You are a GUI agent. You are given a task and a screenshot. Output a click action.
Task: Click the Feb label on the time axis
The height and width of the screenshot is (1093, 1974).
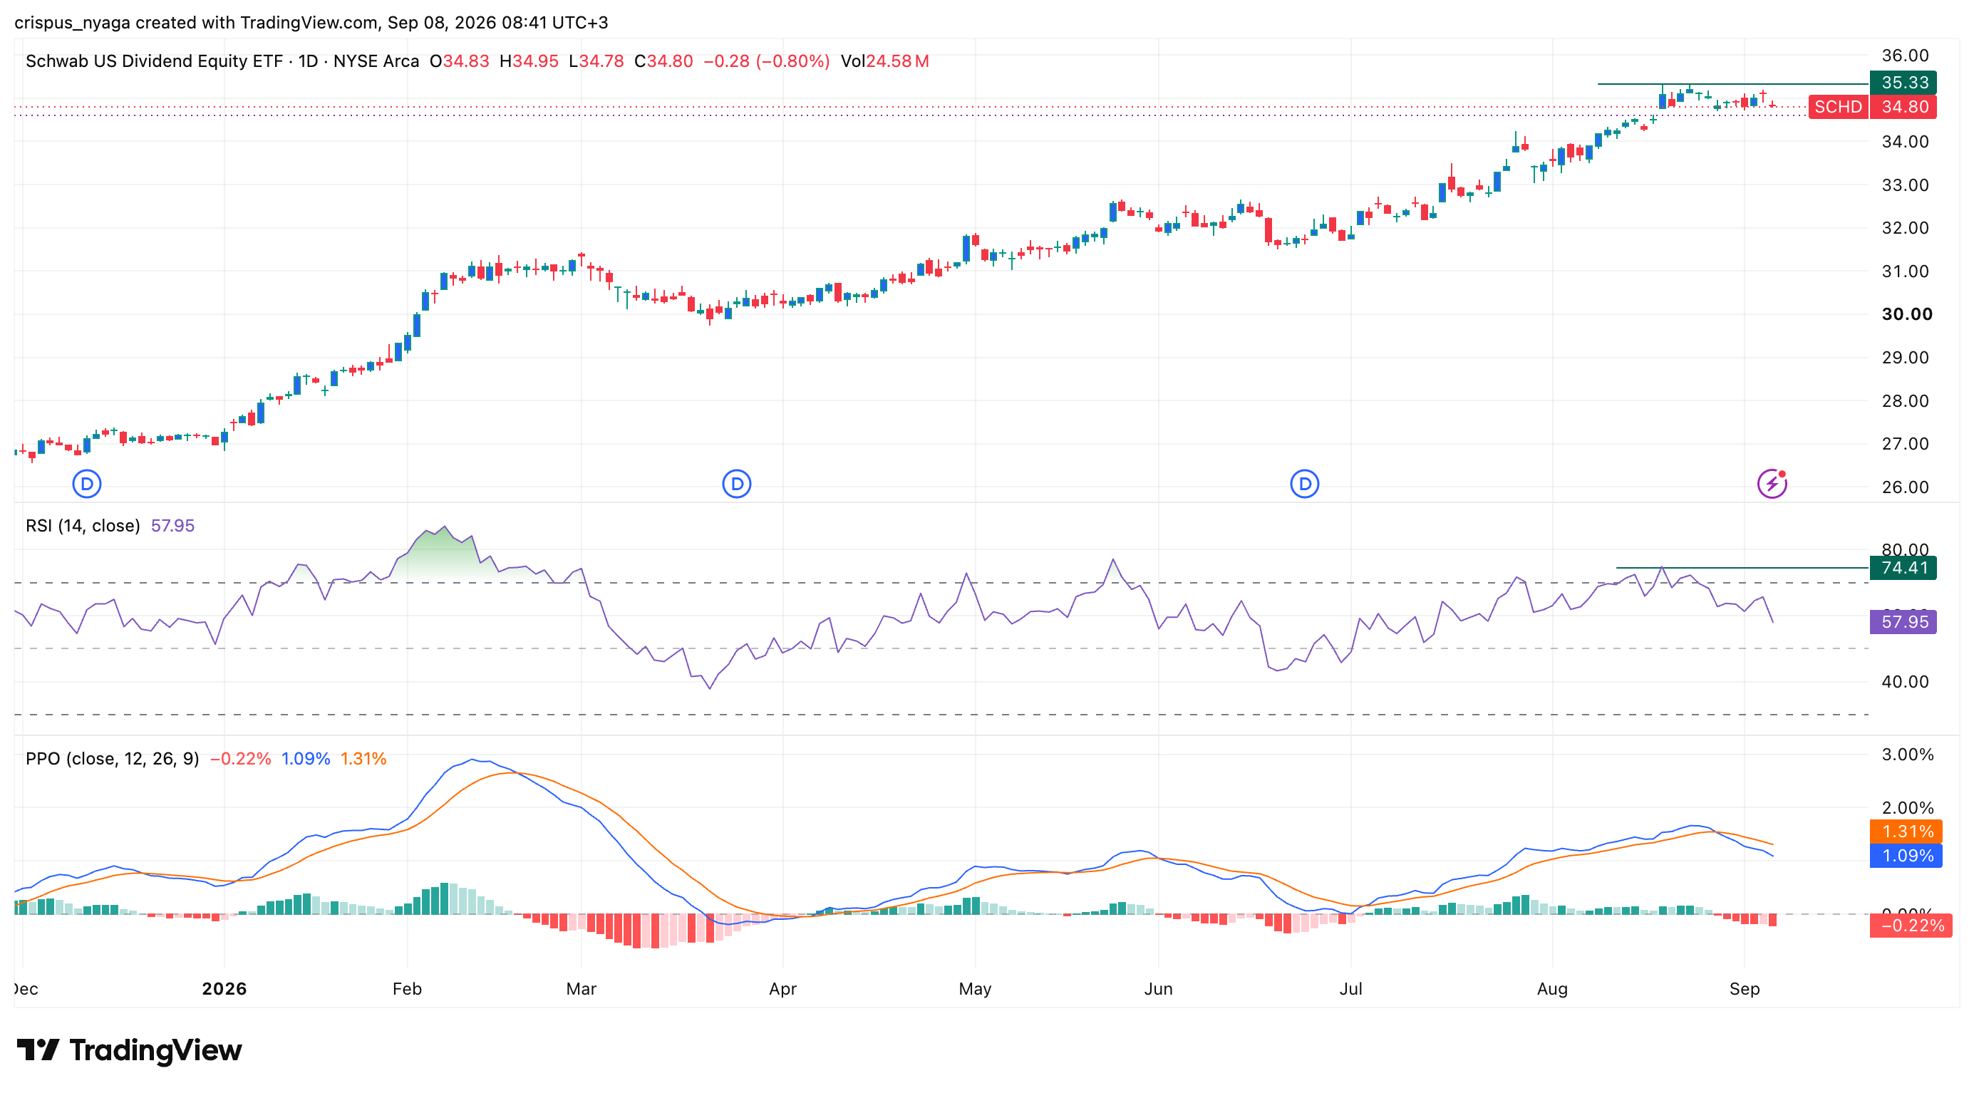pyautogui.click(x=407, y=989)
